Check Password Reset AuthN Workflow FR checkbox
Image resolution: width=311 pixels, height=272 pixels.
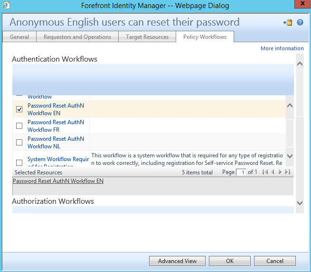point(19,126)
